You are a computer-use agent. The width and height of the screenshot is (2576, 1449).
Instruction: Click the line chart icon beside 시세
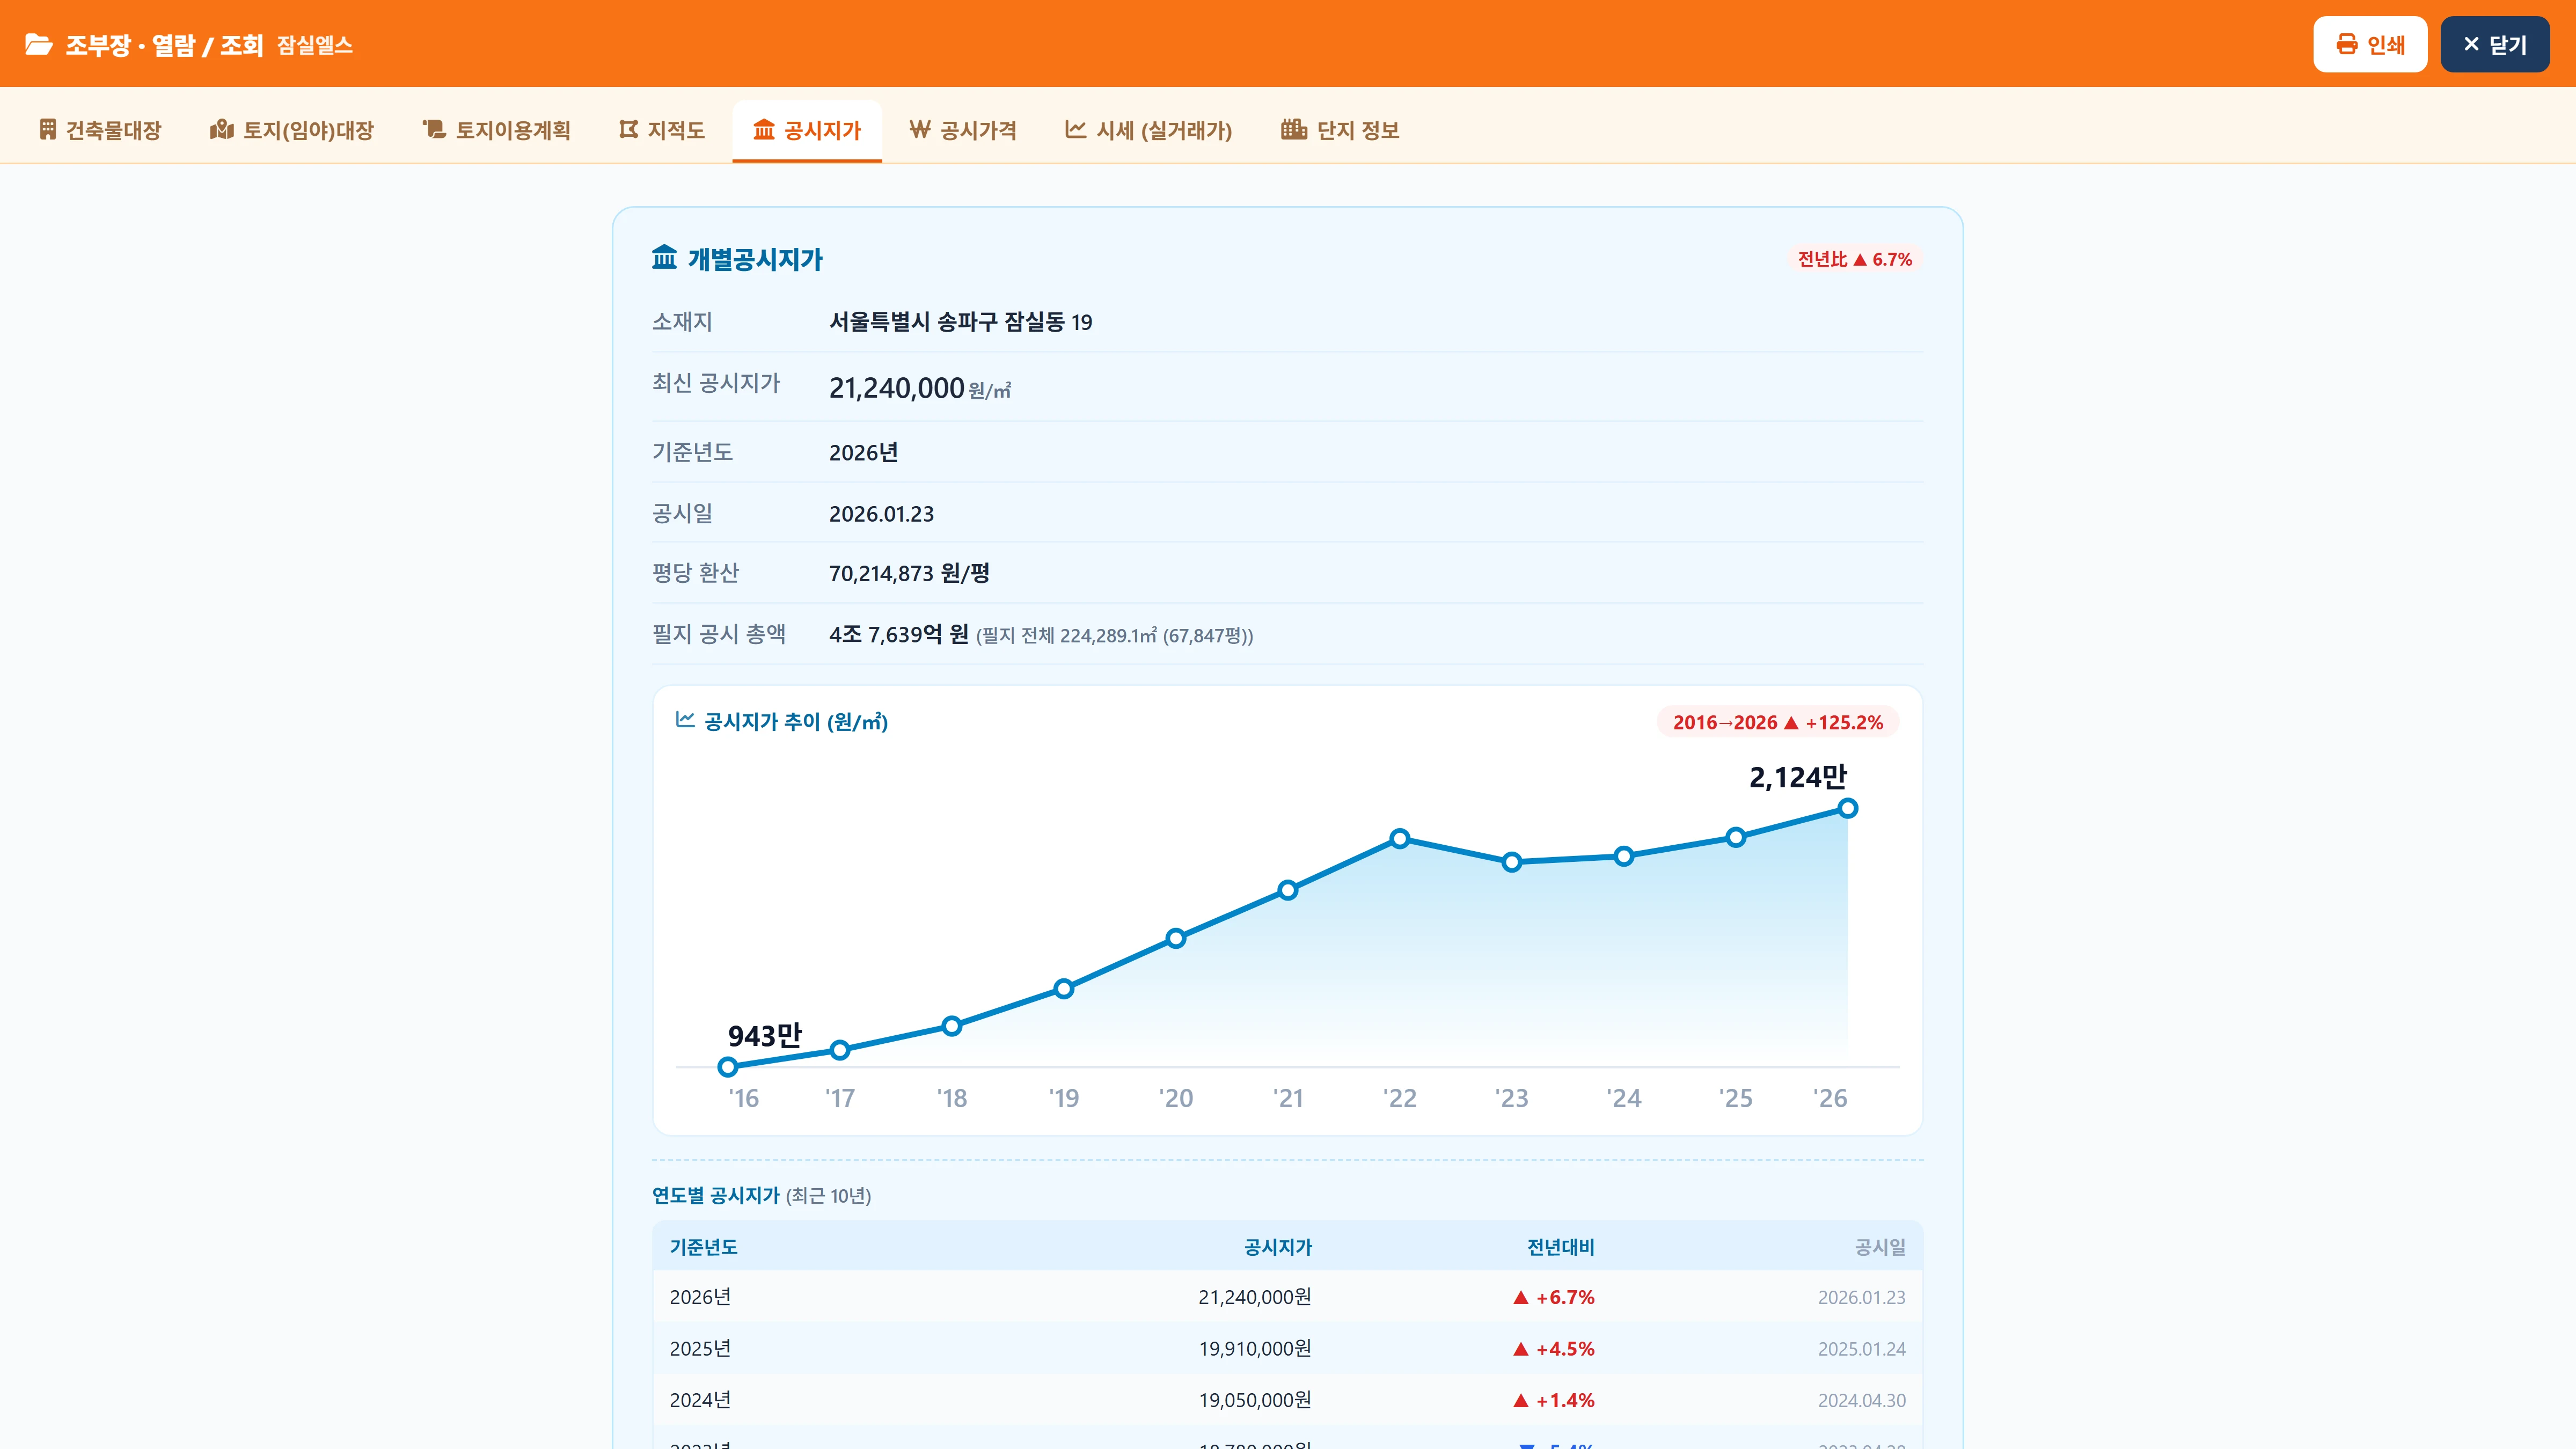point(1076,129)
